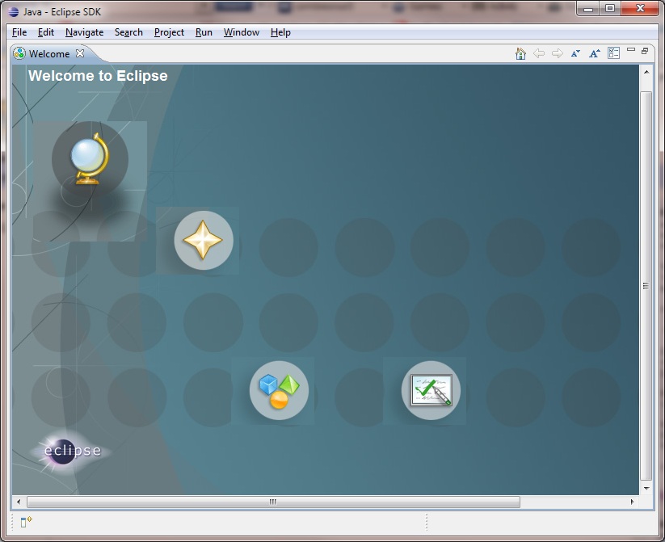The width and height of the screenshot is (665, 542).
Task: Click the horizontal scrollbar left arrow
Action: [19, 502]
